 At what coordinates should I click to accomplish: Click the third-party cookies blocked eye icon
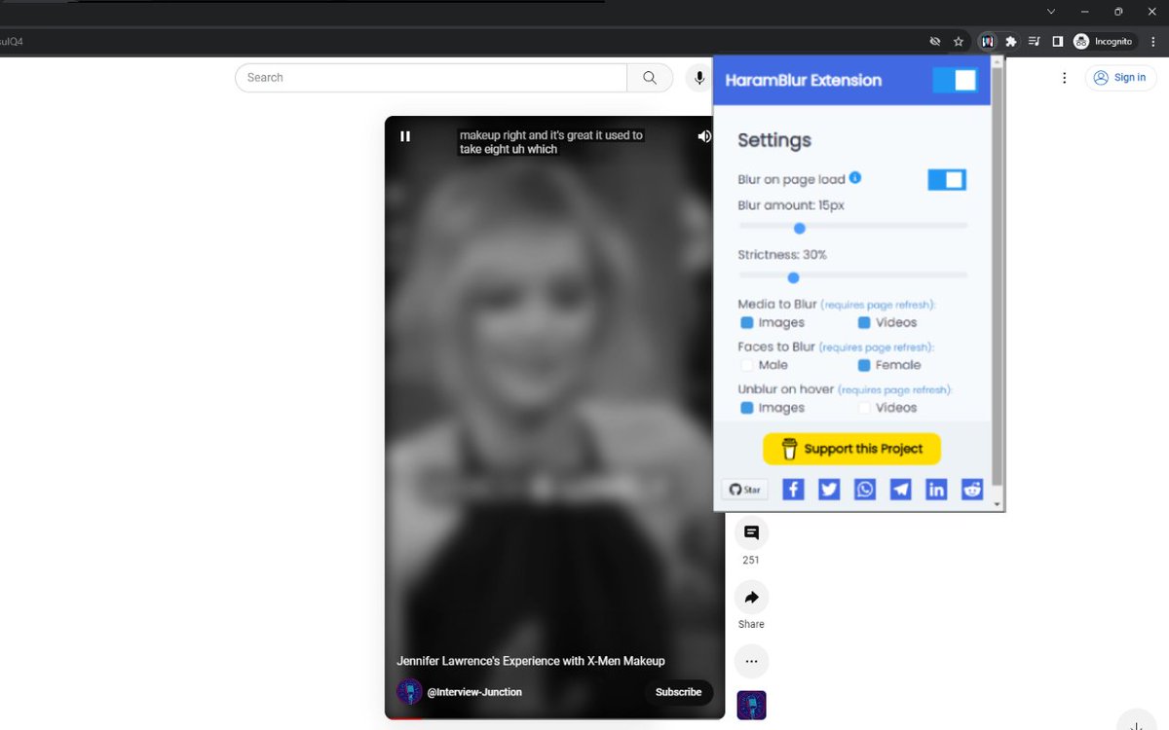pyautogui.click(x=935, y=42)
